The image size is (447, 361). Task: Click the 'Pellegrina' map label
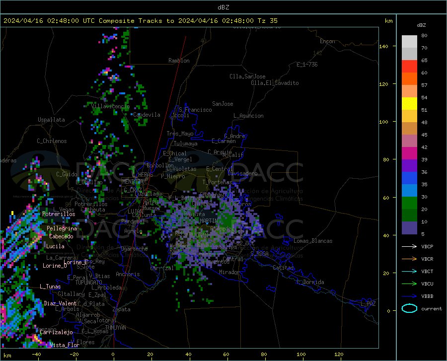coord(62,228)
